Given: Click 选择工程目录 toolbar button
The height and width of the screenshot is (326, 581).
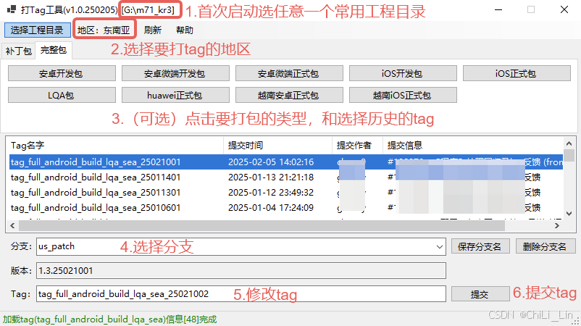Looking at the screenshot, I should (38, 30).
